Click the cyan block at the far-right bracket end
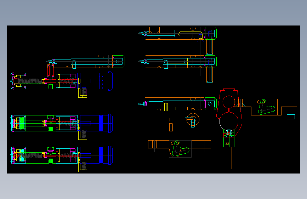The width and height of the screenshot is (307, 199). 291,117
